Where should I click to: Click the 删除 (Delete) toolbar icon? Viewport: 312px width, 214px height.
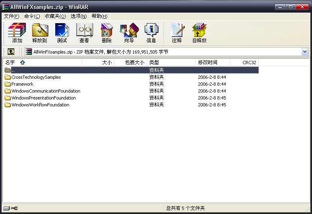pyautogui.click(x=107, y=33)
